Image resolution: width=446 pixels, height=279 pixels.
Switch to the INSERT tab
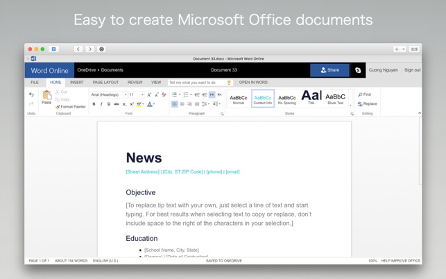tap(77, 83)
